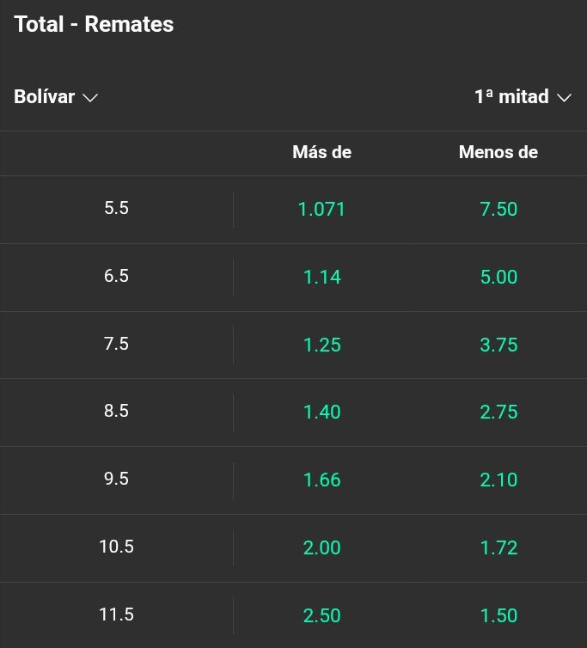Open the Bolívar team dropdown
The height and width of the screenshot is (648, 587).
[x=56, y=97]
